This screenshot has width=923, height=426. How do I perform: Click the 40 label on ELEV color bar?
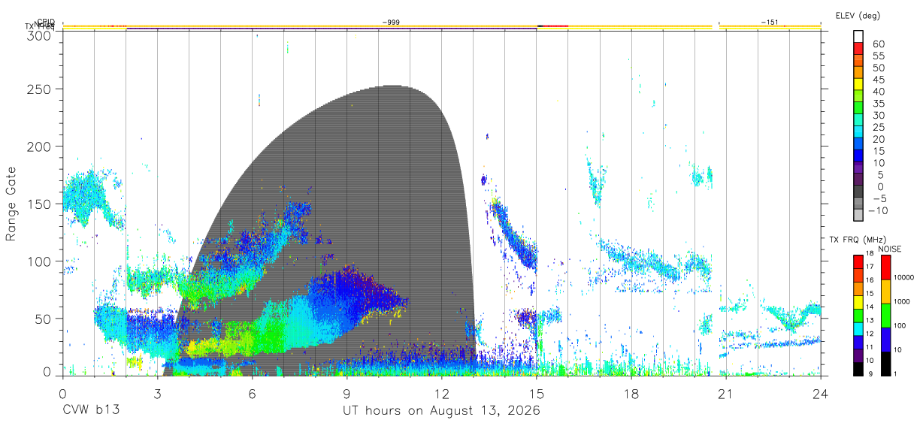[878, 91]
